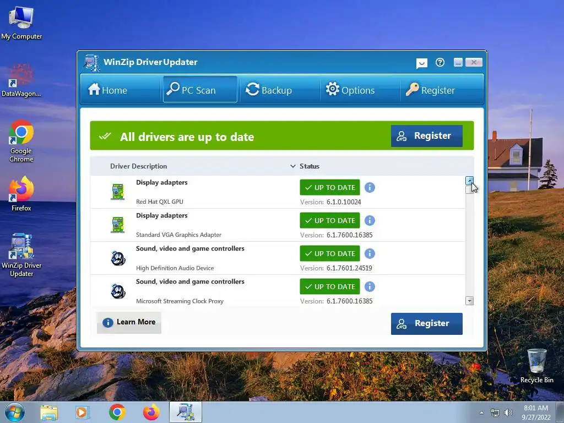Open the help question mark icon
Screen dimensions: 564x423
[440, 63]
